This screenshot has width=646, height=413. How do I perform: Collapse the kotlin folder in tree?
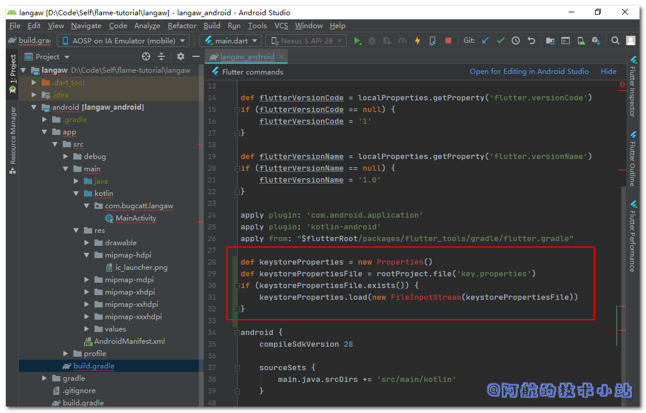pyautogui.click(x=76, y=194)
